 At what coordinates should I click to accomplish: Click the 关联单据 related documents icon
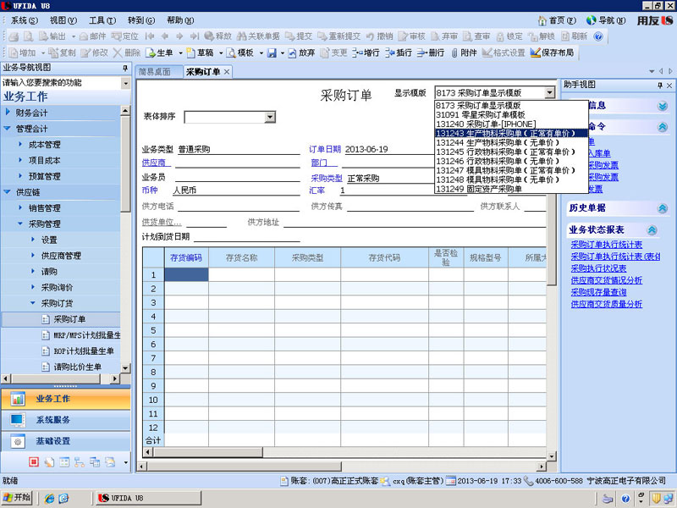tap(242, 36)
